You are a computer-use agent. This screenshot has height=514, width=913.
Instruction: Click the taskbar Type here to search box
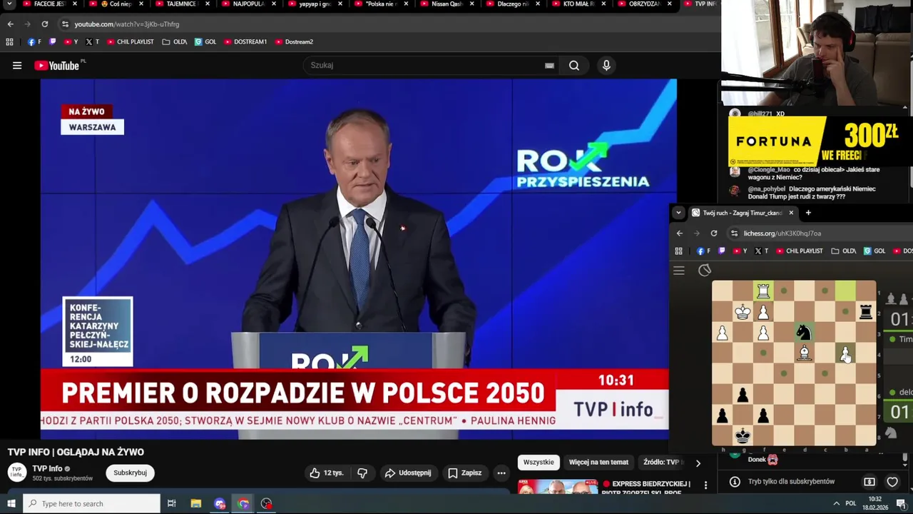tap(91, 504)
